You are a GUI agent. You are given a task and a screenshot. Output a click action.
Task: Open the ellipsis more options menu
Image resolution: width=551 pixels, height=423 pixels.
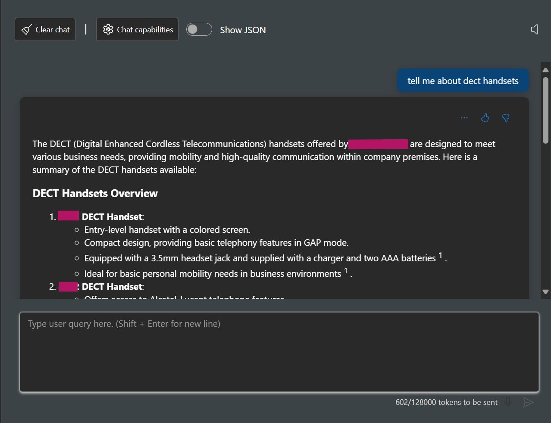[x=464, y=118]
